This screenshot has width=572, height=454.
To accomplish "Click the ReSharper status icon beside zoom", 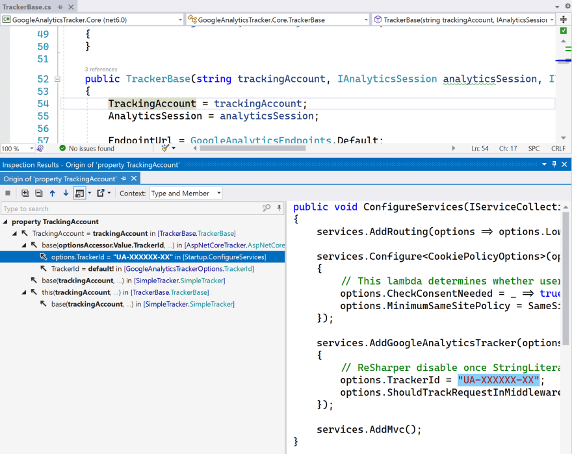I will click(40, 149).
